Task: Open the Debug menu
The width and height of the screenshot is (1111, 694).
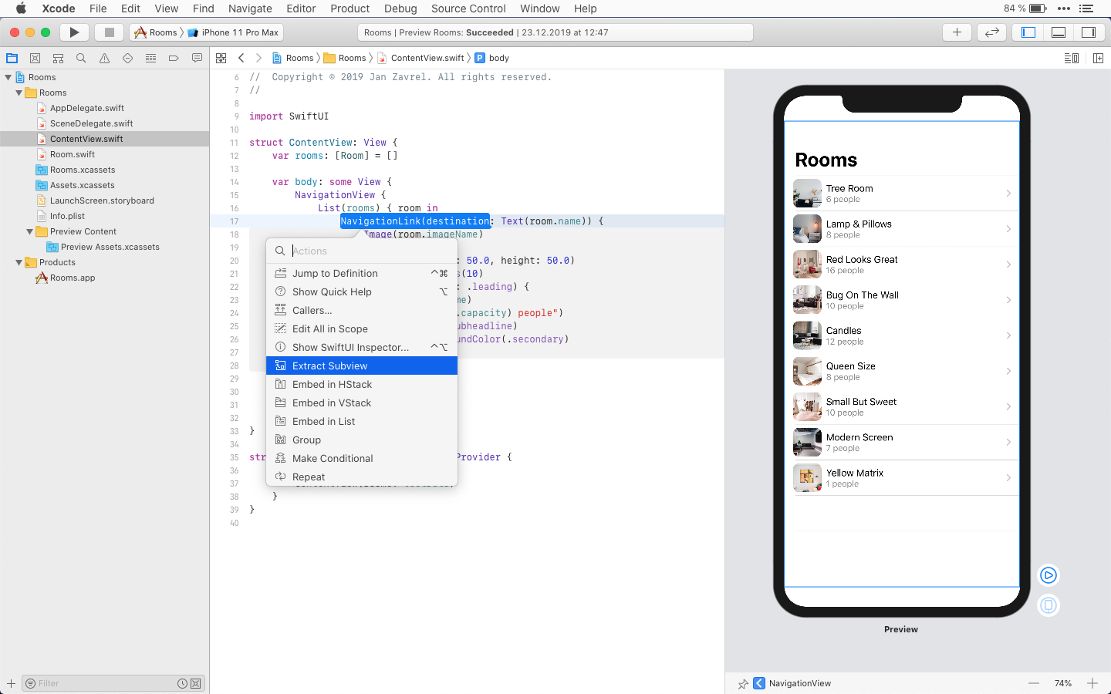Action: tap(400, 8)
